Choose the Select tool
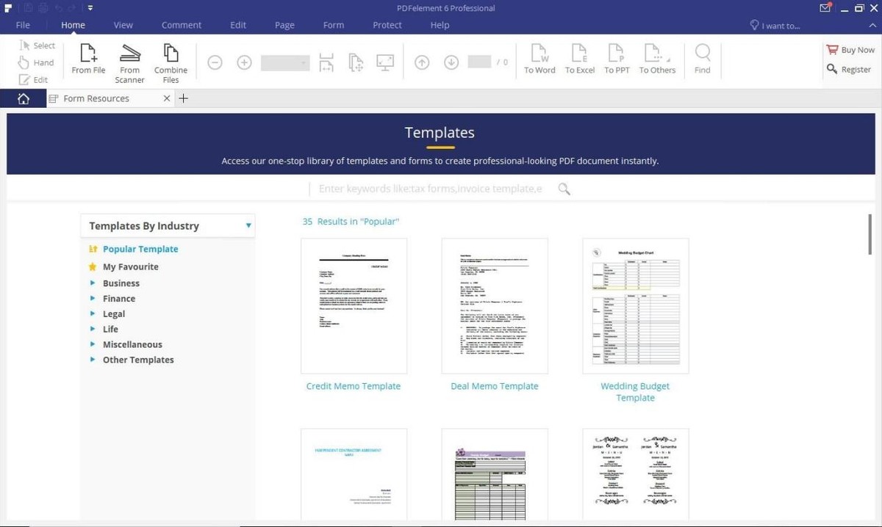The image size is (882, 527). [x=37, y=46]
